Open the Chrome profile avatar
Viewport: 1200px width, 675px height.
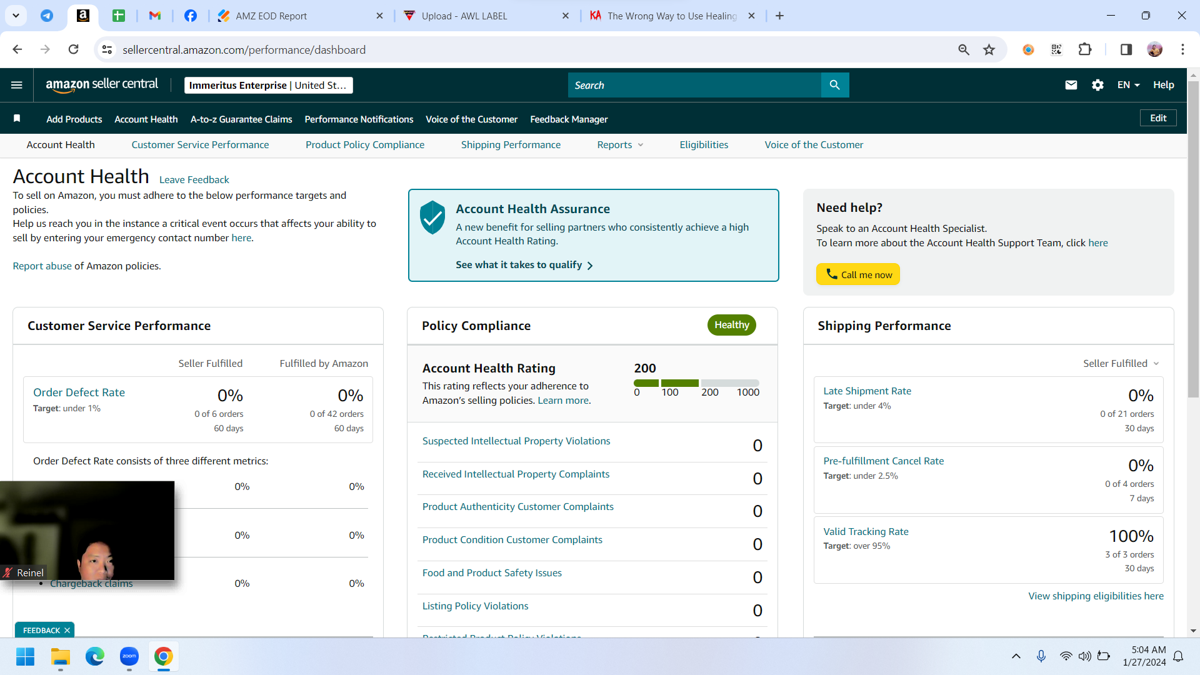1154,49
